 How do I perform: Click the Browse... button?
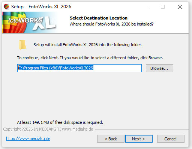click(x=159, y=68)
